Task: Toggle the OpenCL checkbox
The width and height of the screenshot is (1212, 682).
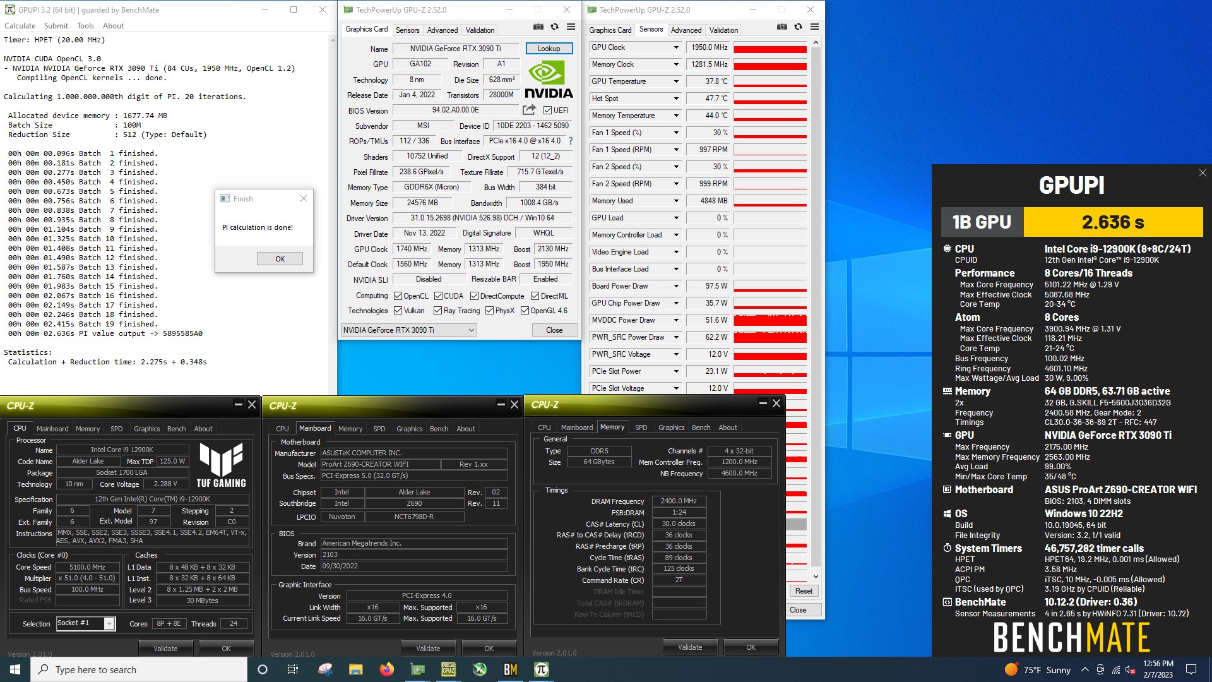Action: click(398, 296)
